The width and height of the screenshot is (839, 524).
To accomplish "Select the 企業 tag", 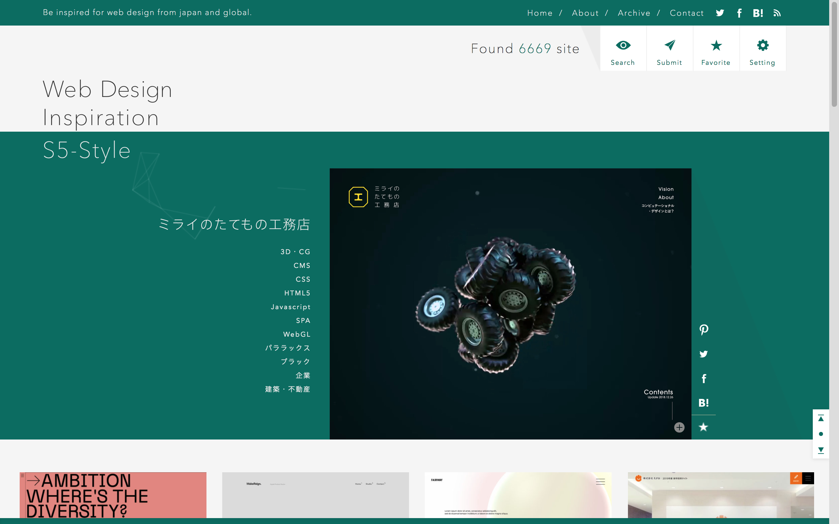I will pyautogui.click(x=303, y=375).
